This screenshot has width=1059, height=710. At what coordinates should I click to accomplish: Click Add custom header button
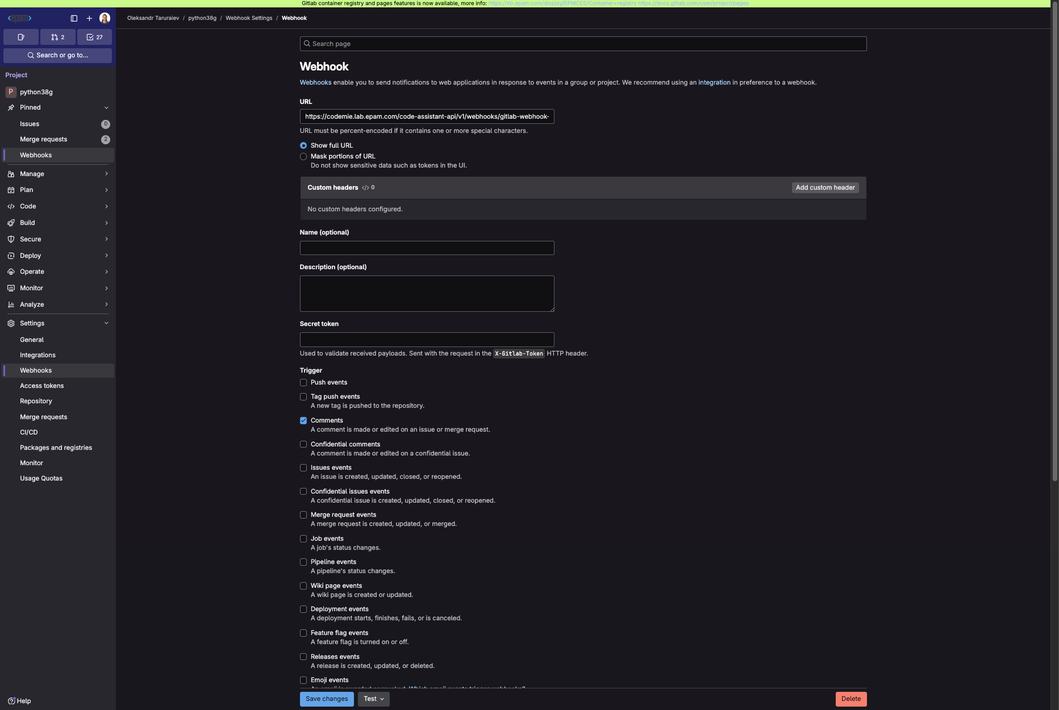coord(825,187)
